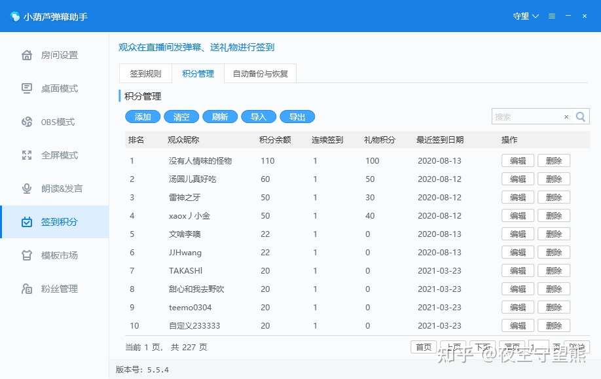This screenshot has height=379, width=601.
Task: Open 粉丝管理 using the fans icon
Action: 26,289
